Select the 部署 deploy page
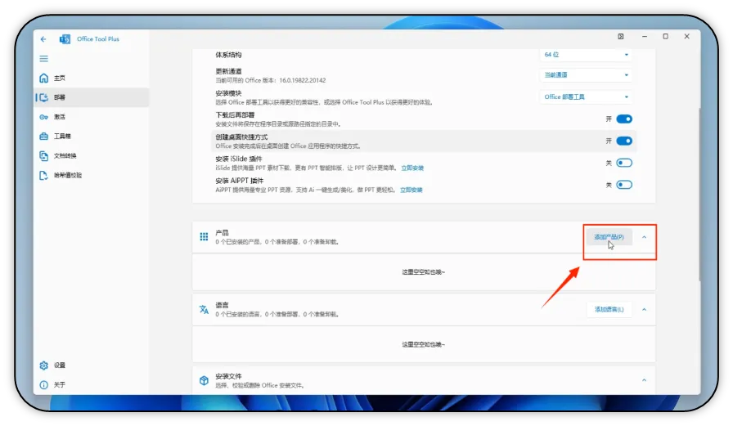The width and height of the screenshot is (733, 426). click(x=92, y=97)
